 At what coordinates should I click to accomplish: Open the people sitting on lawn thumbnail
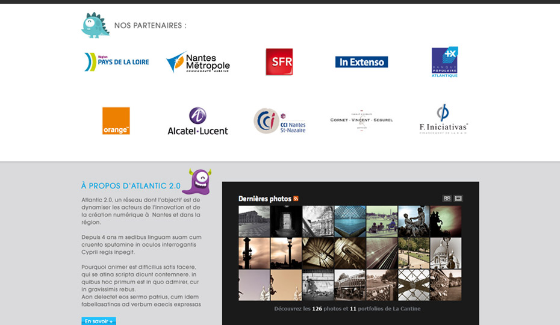click(382, 221)
